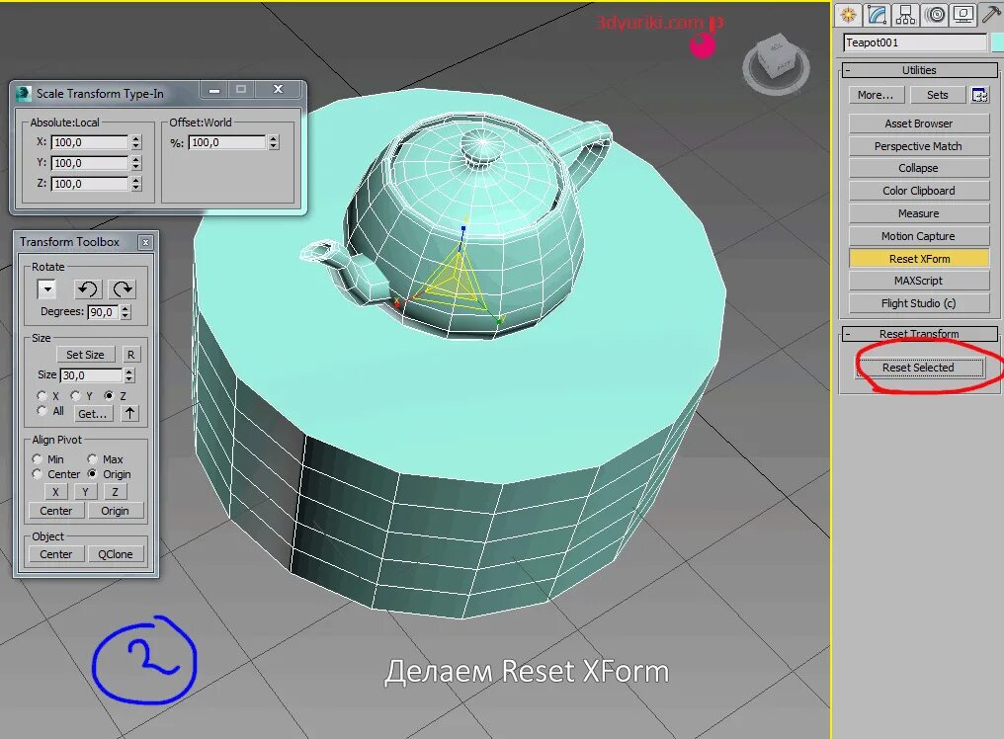Click the More... utilities button
Viewport: 1004px width, 739px height.
876,95
